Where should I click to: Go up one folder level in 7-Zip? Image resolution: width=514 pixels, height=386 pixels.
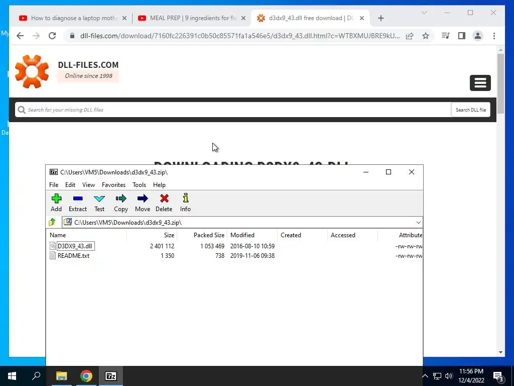[52, 222]
